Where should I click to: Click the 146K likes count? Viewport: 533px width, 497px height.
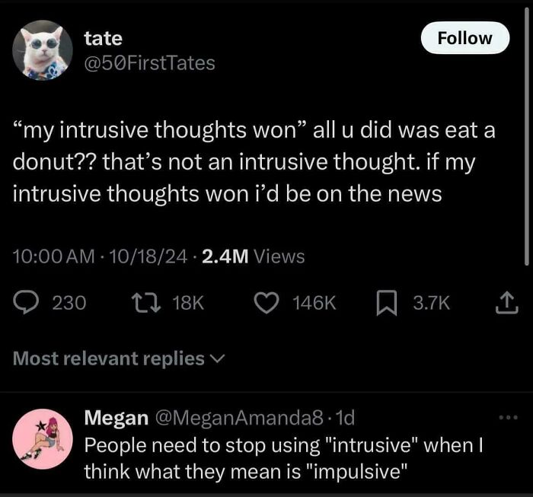(x=314, y=303)
